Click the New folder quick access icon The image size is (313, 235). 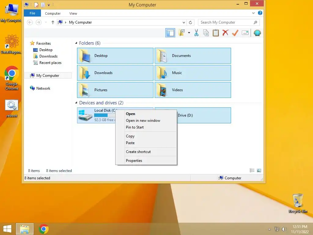click(x=43, y=5)
